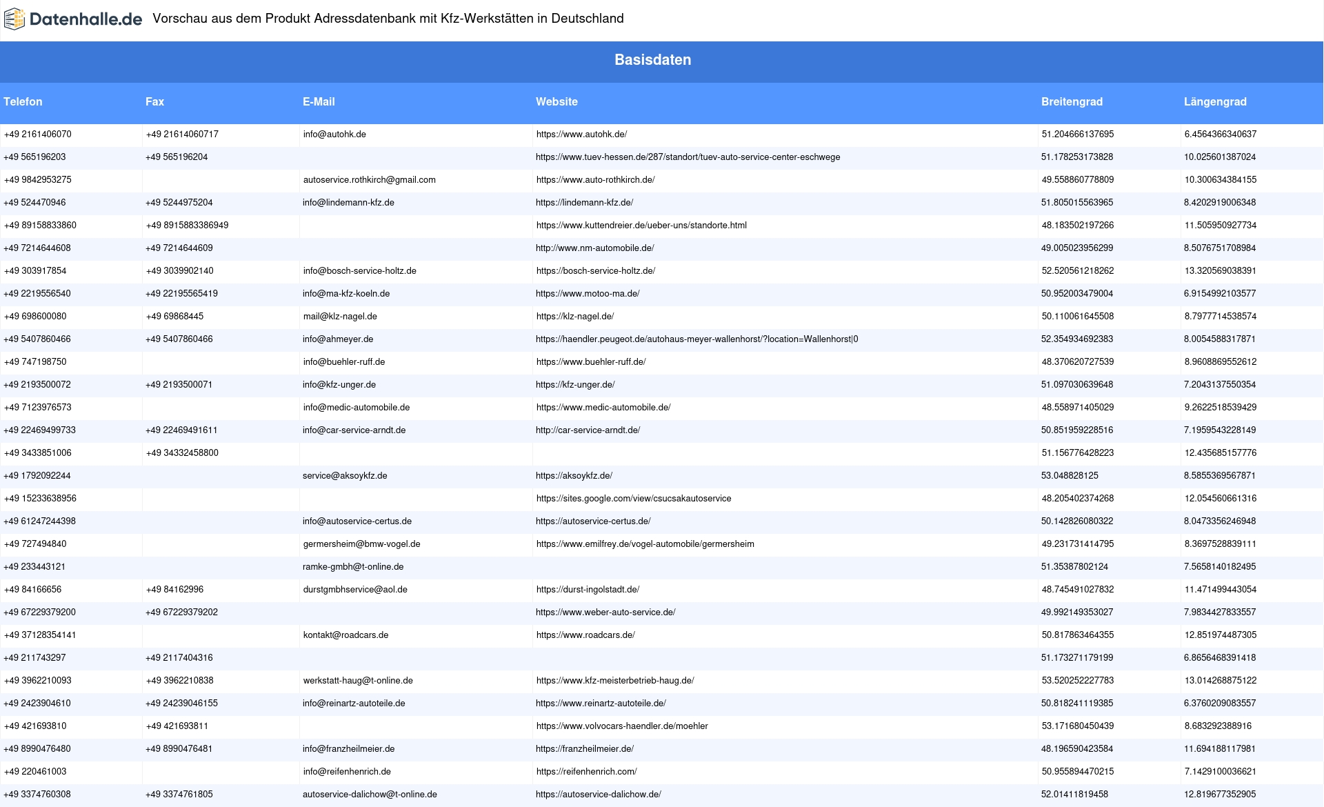Select the Website column header

pos(556,101)
